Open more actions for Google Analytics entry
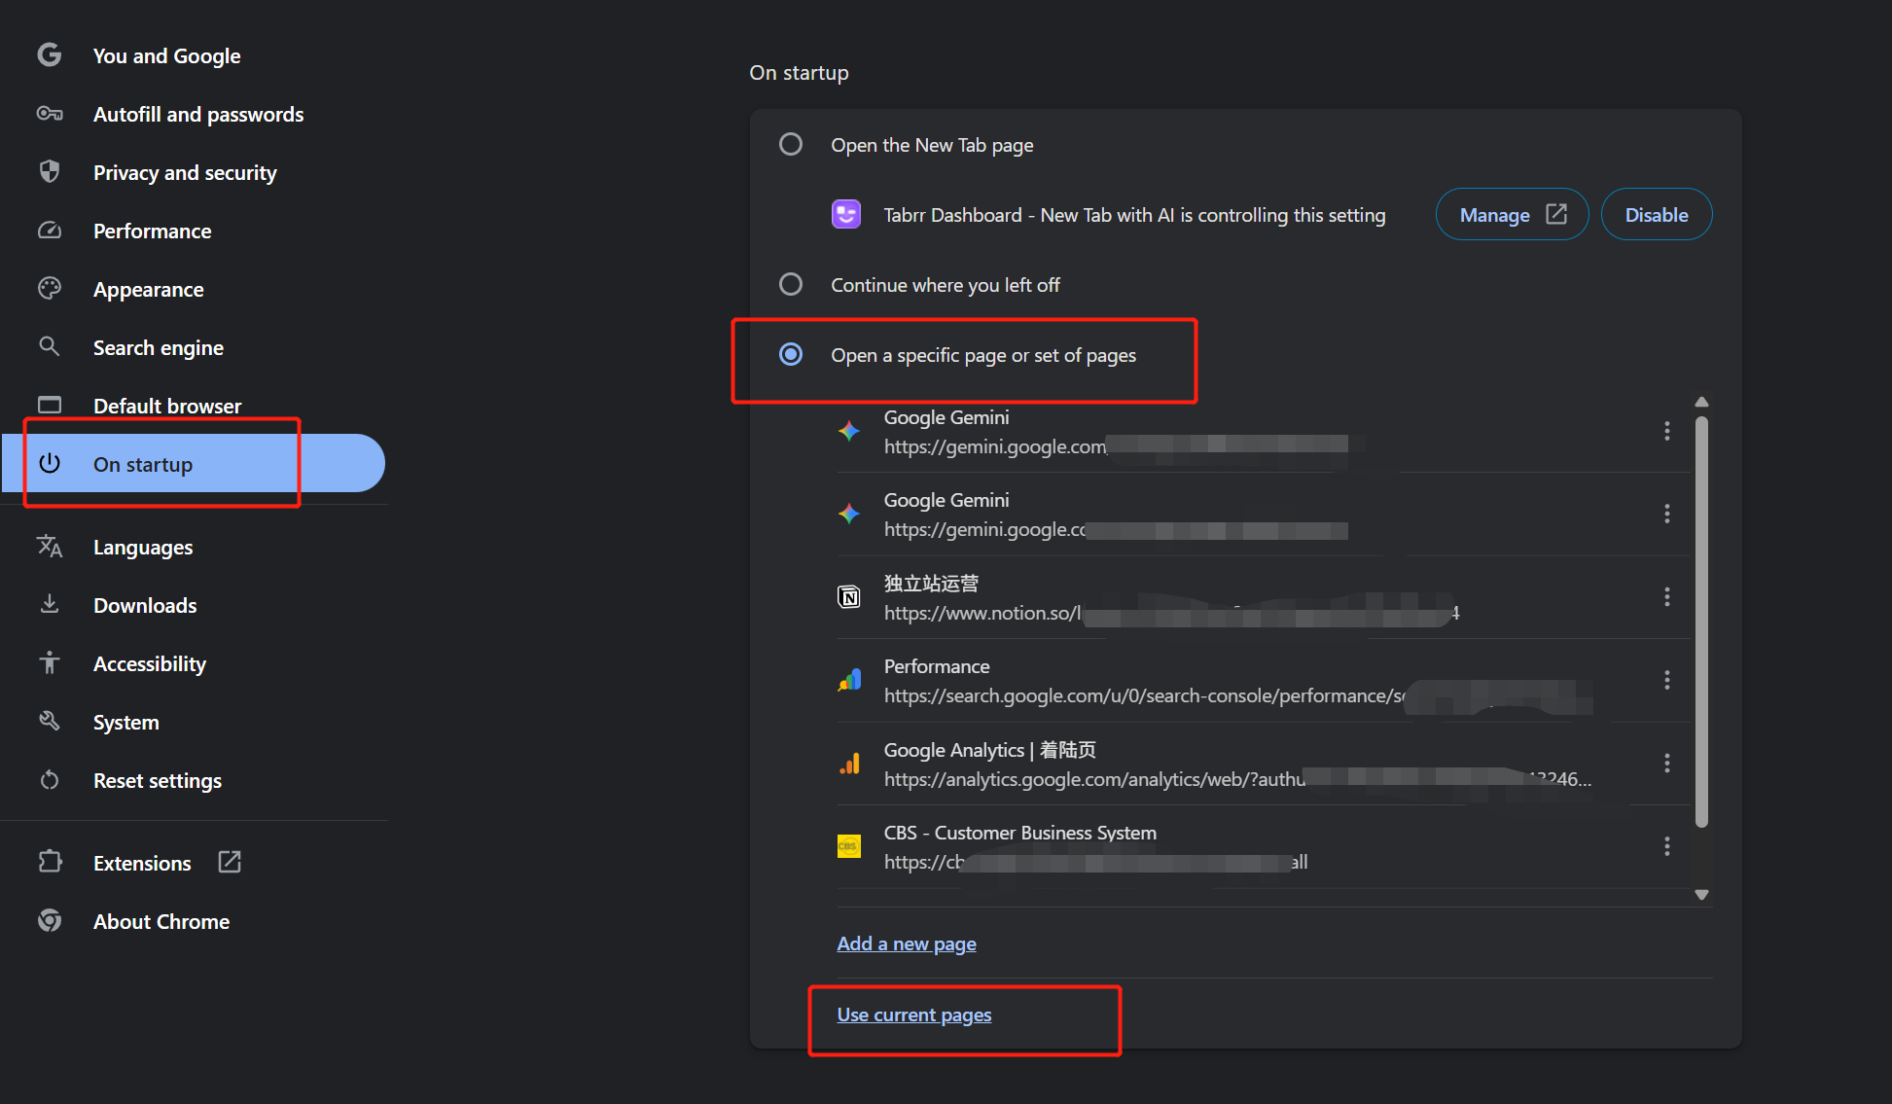1892x1104 pixels. (1667, 764)
